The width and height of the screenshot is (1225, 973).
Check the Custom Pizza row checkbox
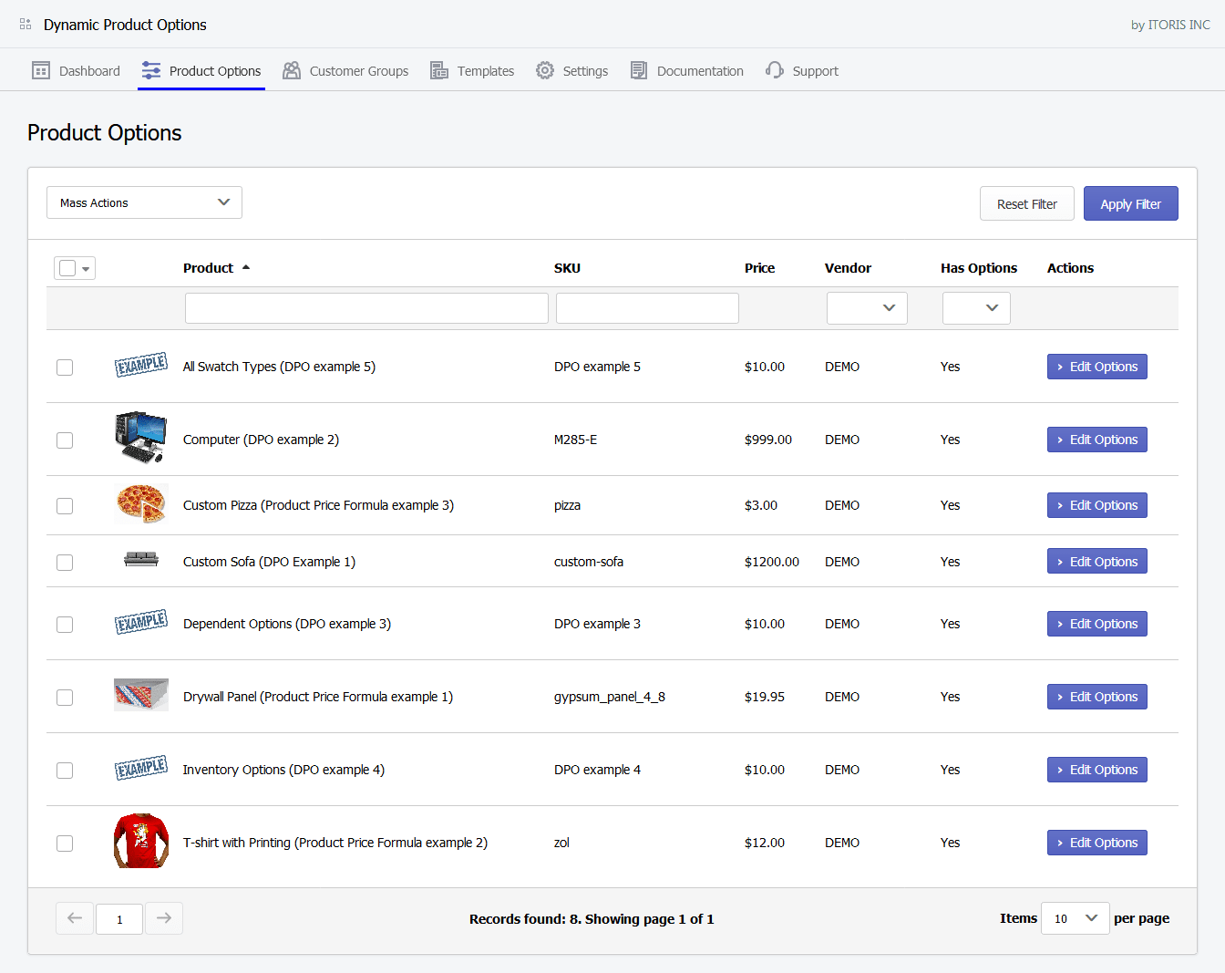65,506
